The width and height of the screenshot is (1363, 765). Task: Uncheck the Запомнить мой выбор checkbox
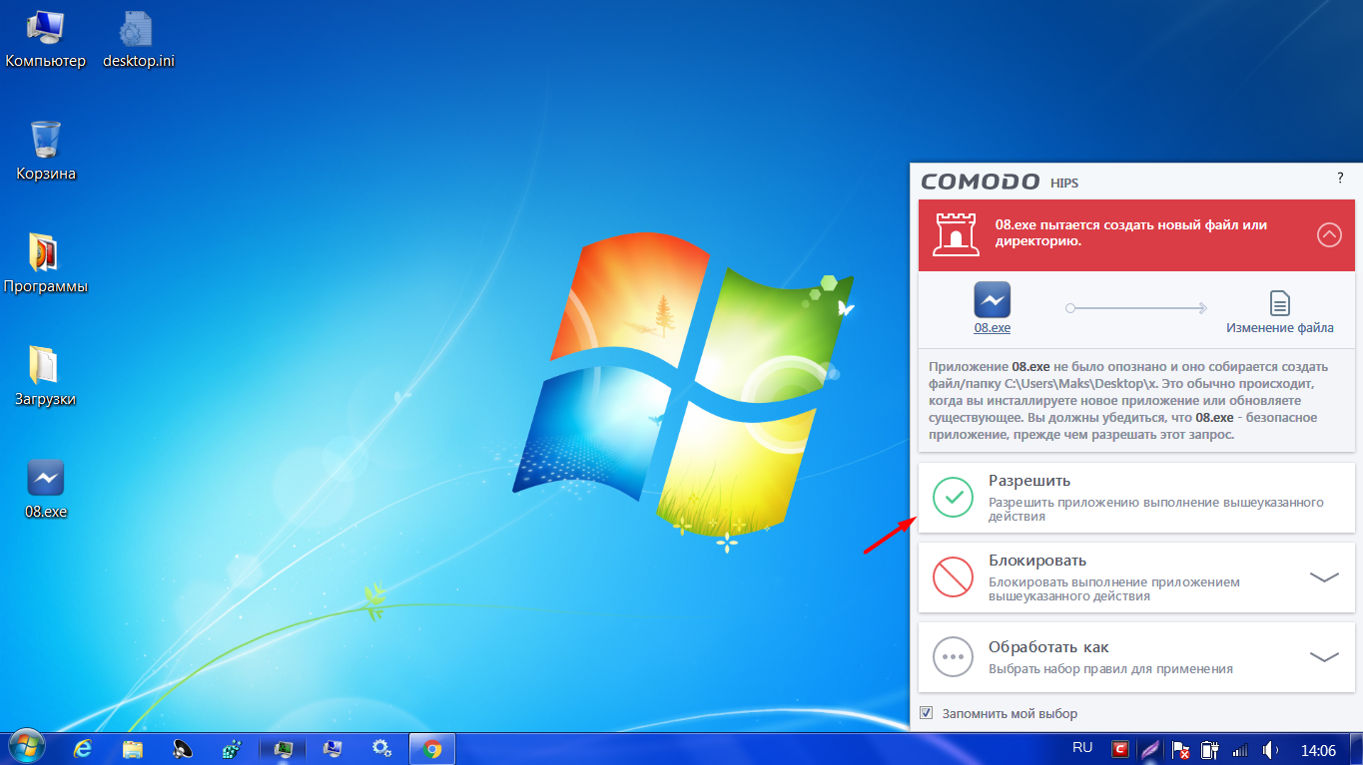point(926,713)
